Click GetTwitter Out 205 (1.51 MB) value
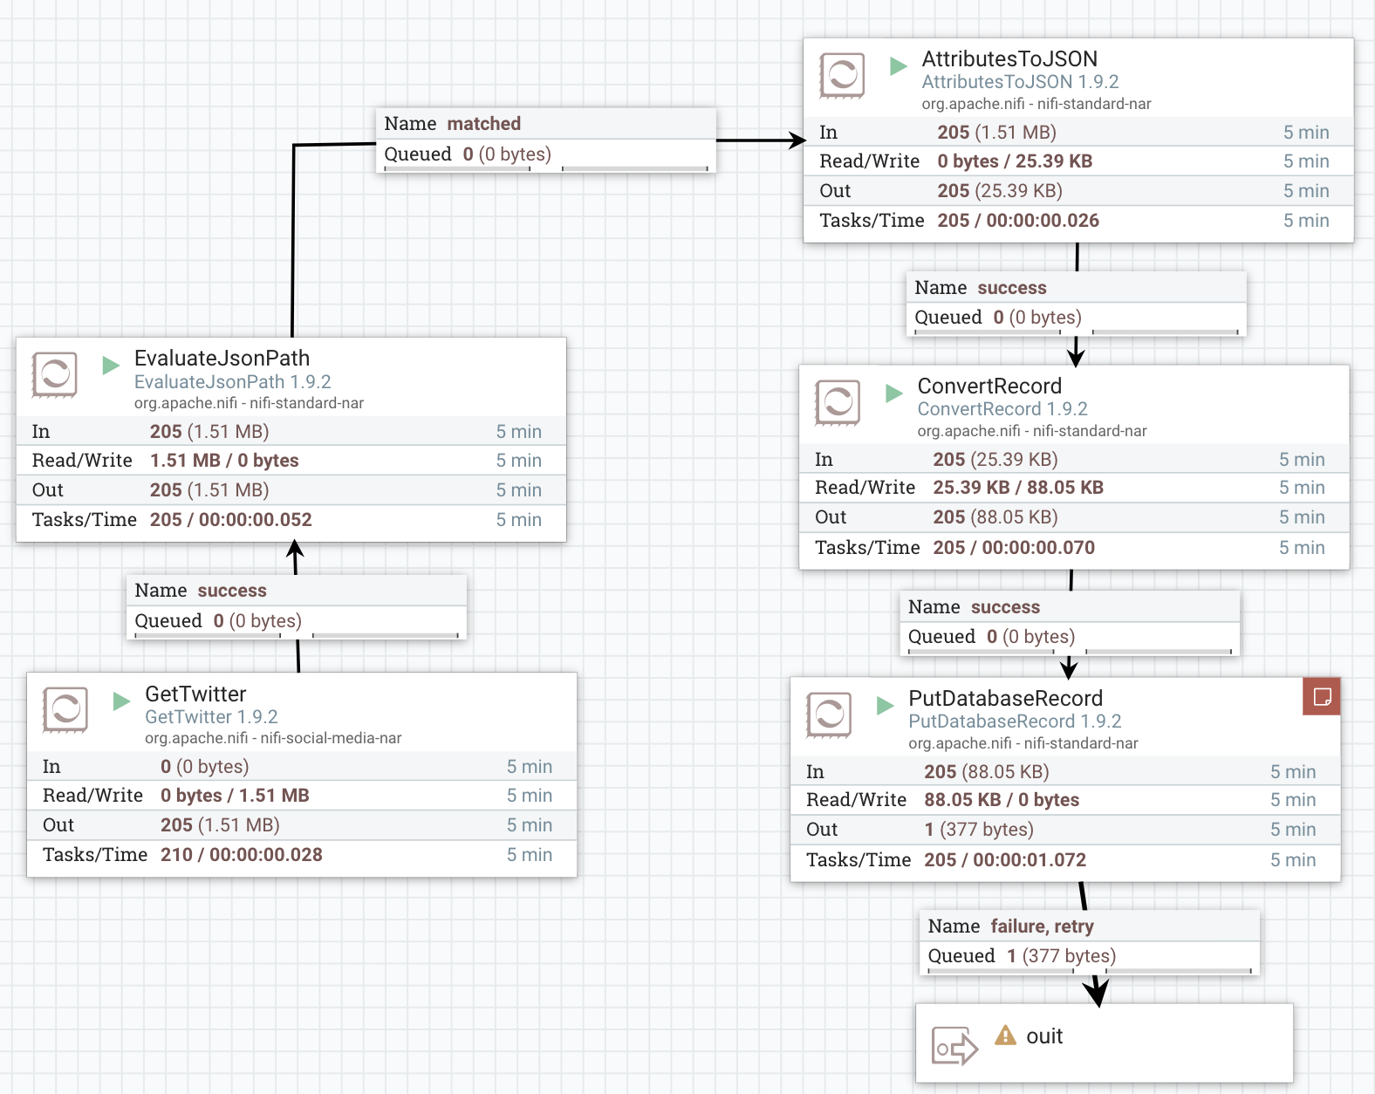This screenshot has width=1375, height=1094. (220, 824)
